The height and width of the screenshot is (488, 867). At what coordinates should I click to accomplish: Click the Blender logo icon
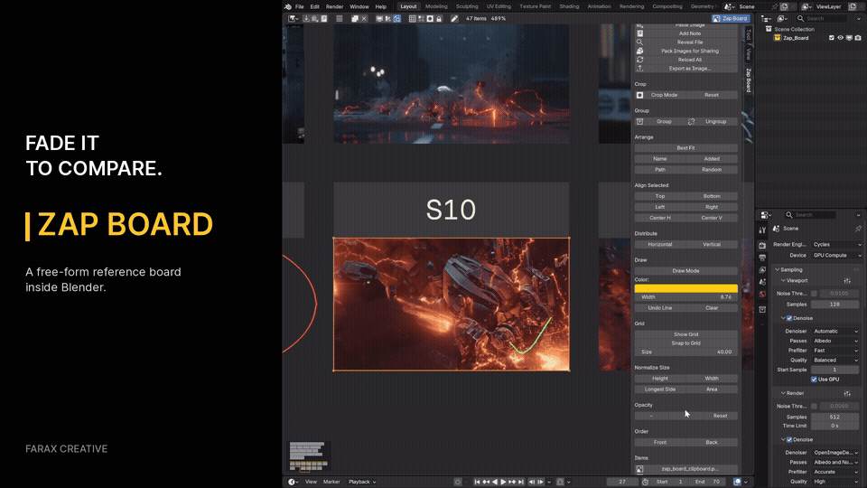[288, 6]
